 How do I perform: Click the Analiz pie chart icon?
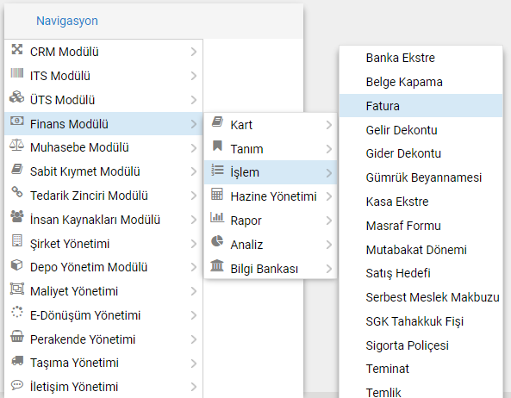pyautogui.click(x=217, y=241)
